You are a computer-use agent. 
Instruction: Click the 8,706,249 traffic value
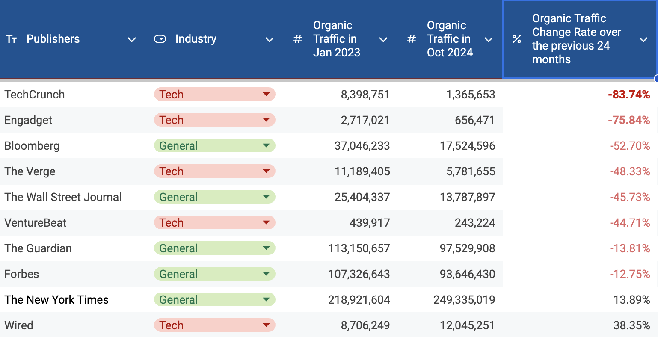[365, 325]
